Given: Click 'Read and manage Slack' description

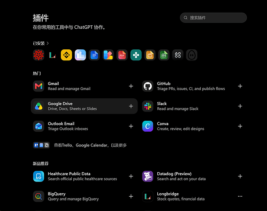Looking at the screenshot, I should point(178,108).
